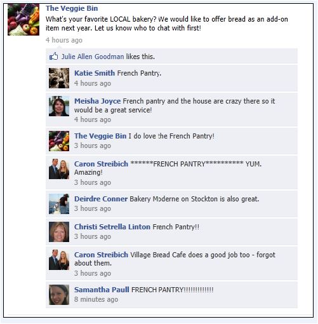Click Caron Streibich name on Village Bread comment
The image size is (318, 324).
pyautogui.click(x=101, y=255)
